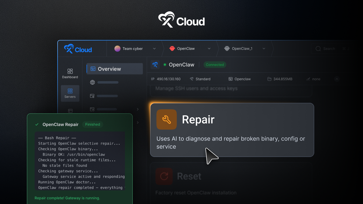363x204 pixels.
Task: Click the Reset circular arrow icon
Action: (x=164, y=176)
